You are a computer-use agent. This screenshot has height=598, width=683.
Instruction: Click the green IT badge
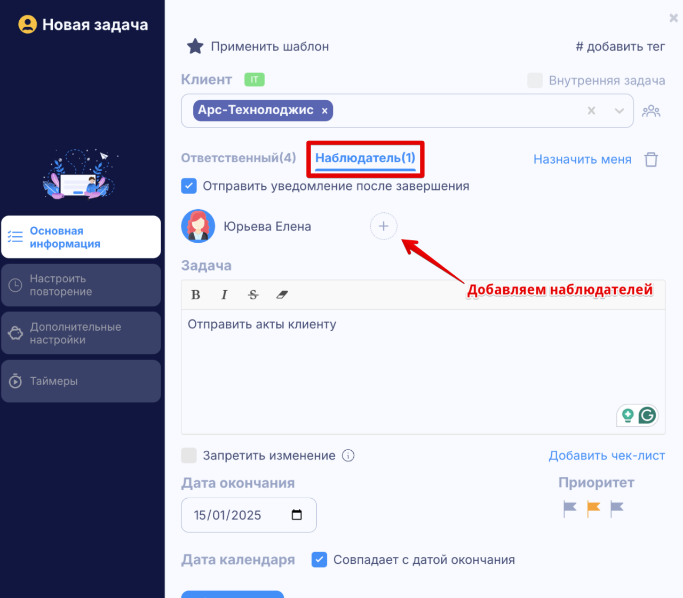[255, 79]
